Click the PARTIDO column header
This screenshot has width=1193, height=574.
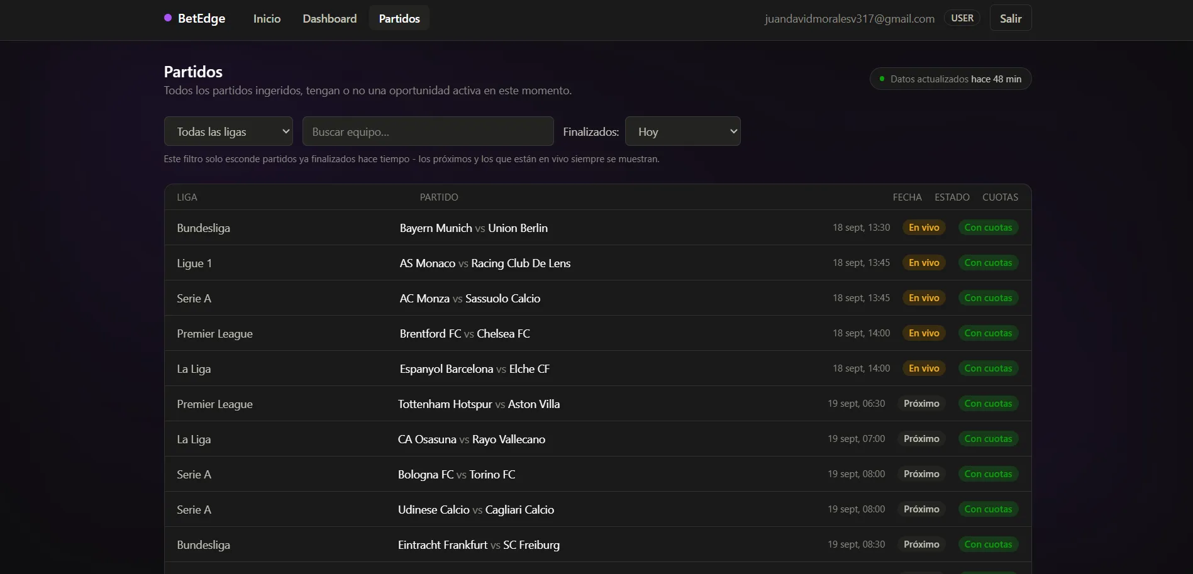pos(439,197)
